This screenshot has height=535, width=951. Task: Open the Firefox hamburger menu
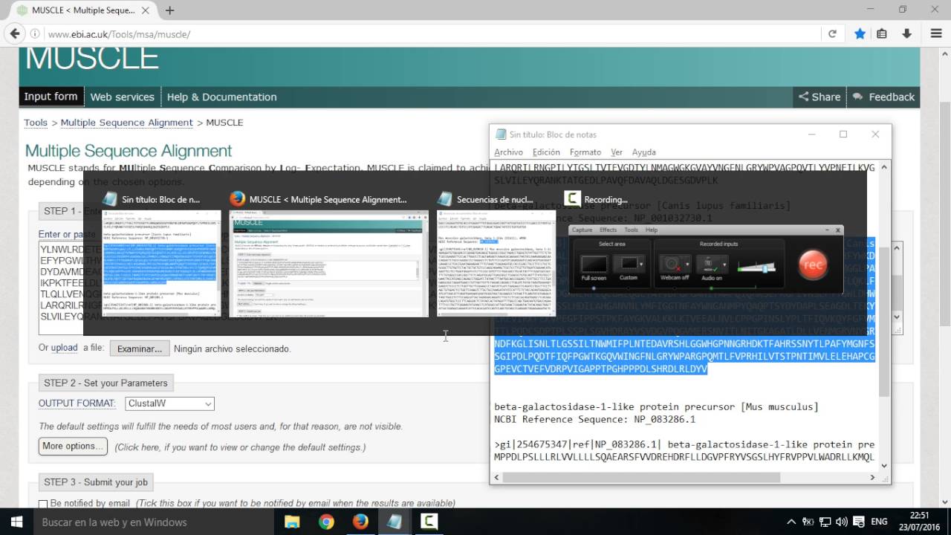point(935,34)
